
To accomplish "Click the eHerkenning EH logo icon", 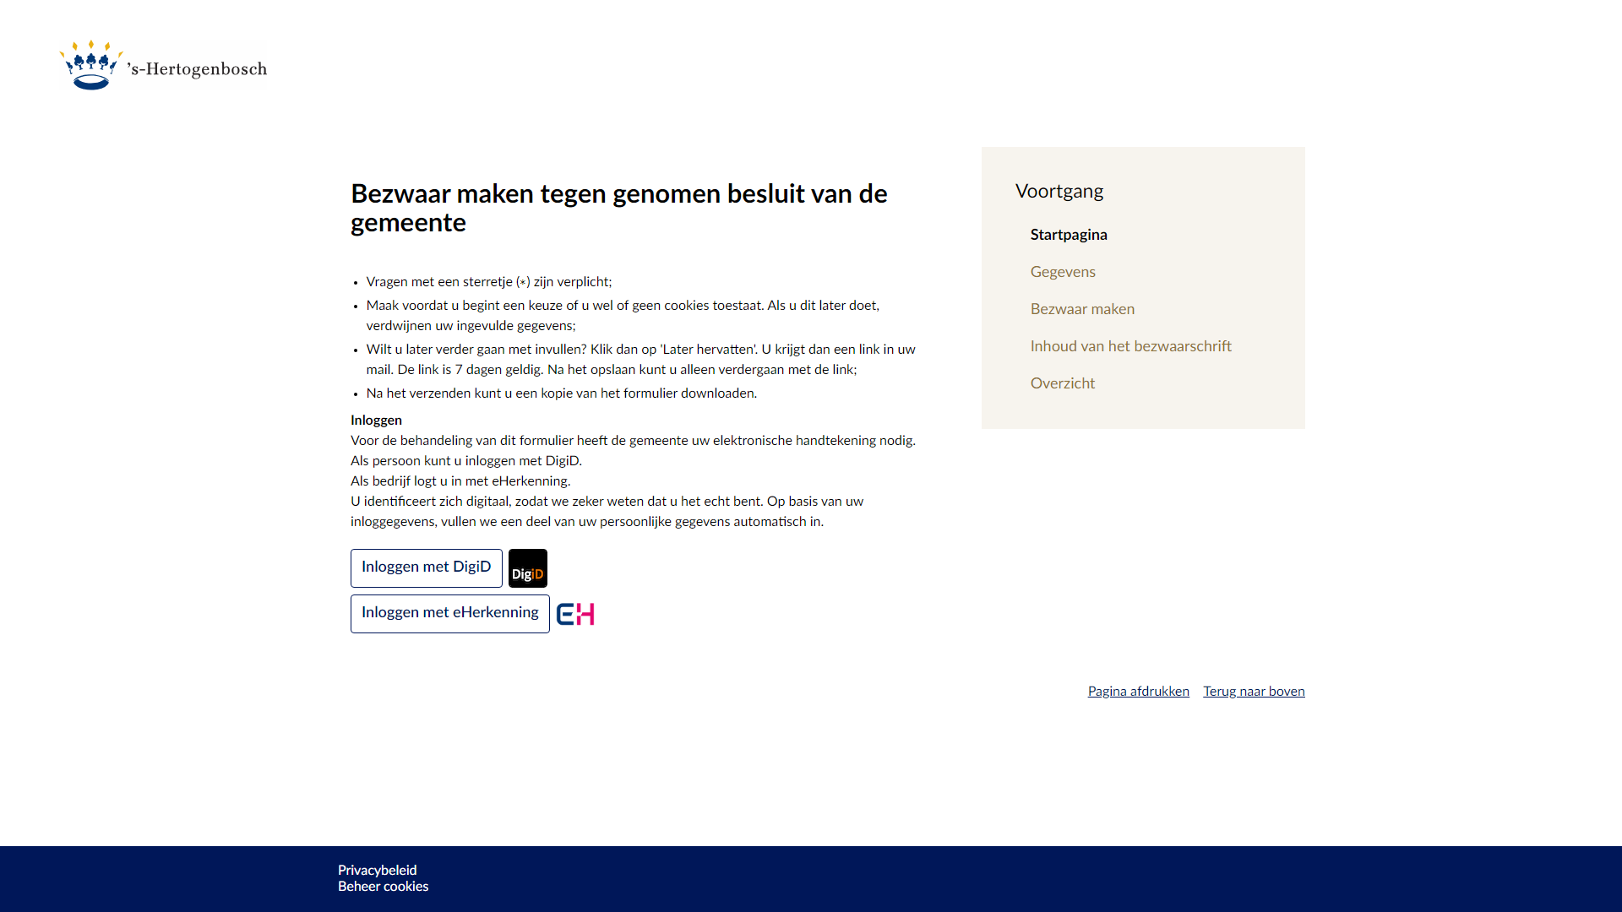I will coord(575,614).
